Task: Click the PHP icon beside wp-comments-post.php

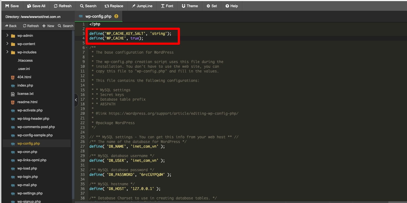Action: point(13,127)
